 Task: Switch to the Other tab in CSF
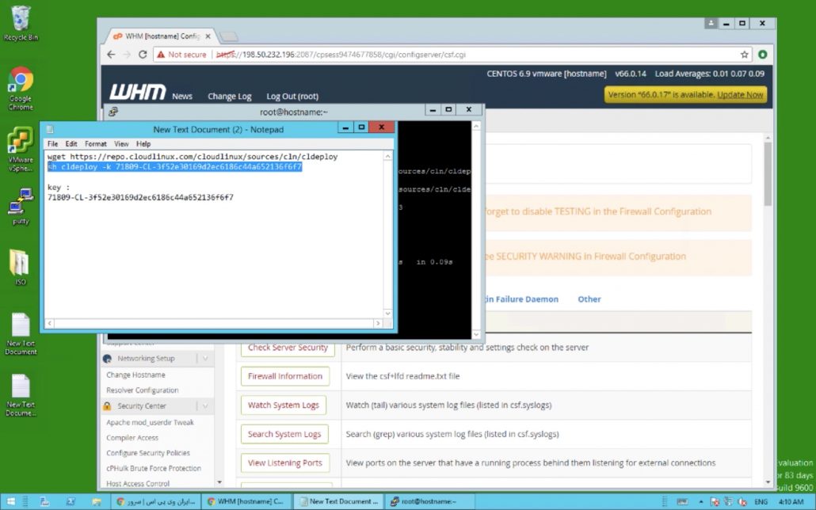(x=589, y=299)
